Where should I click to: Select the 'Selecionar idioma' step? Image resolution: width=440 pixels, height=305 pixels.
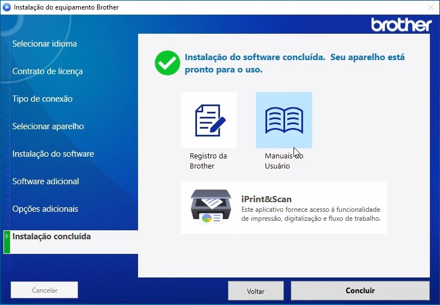coord(44,44)
